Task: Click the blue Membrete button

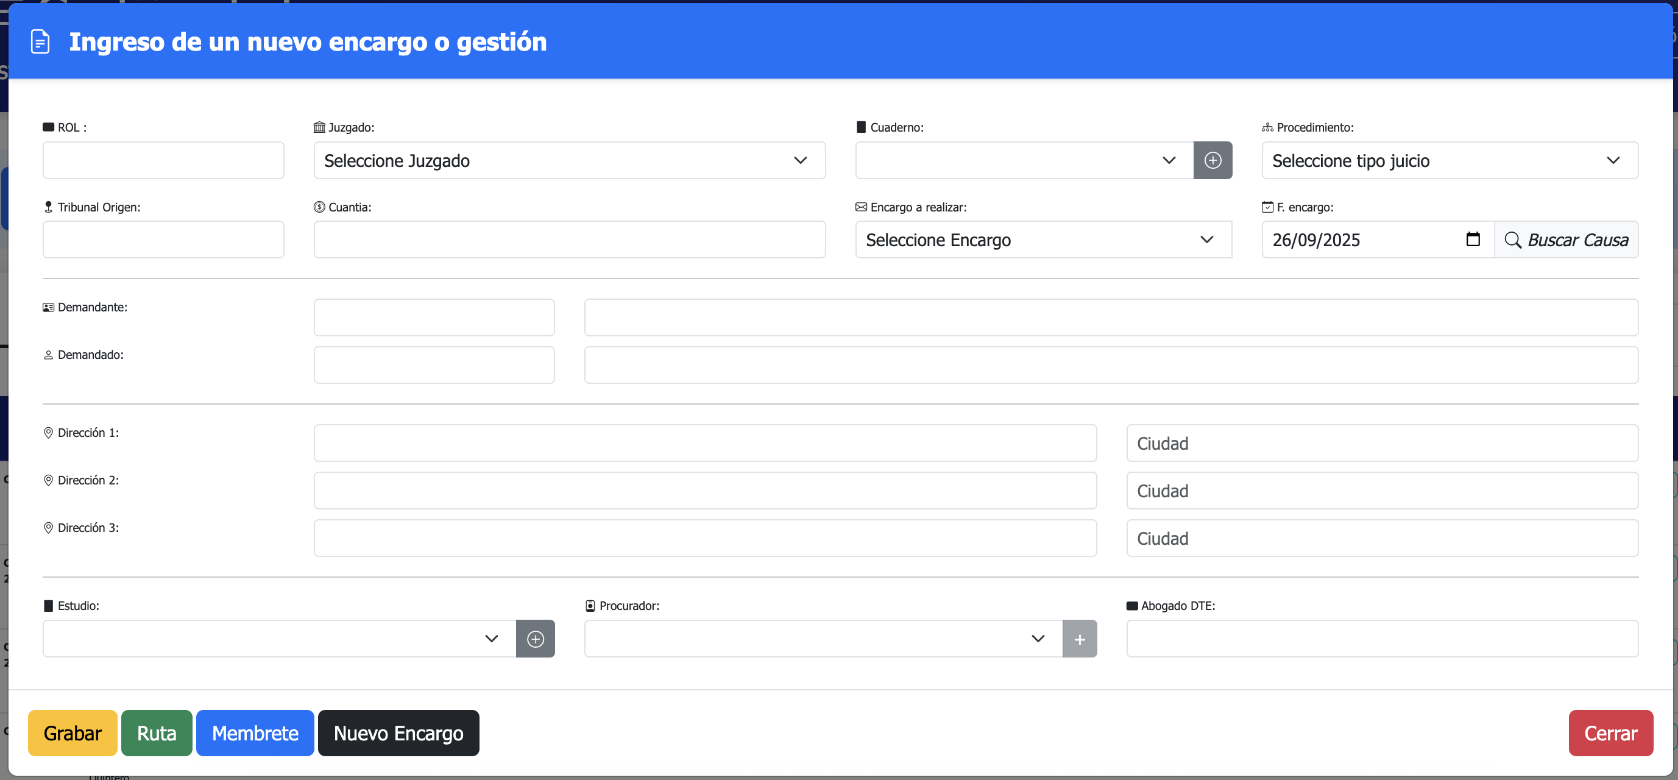Action: pos(255,733)
